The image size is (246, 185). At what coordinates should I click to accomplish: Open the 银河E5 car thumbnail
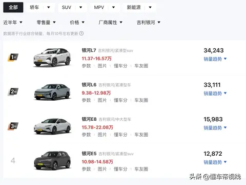point(52,160)
